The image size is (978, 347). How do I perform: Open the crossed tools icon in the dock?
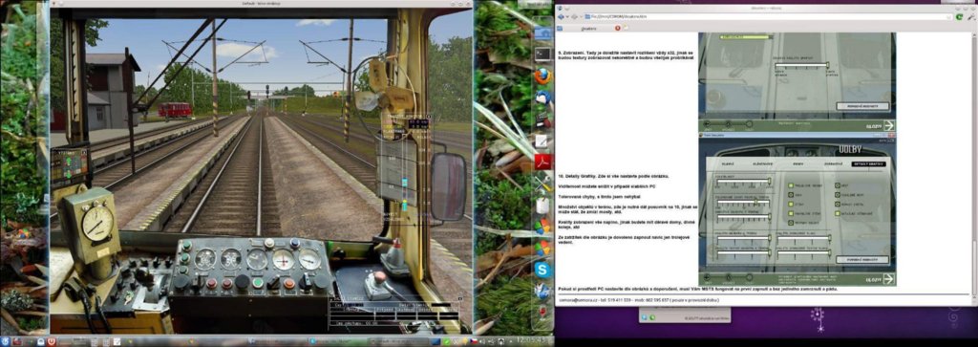point(542,184)
